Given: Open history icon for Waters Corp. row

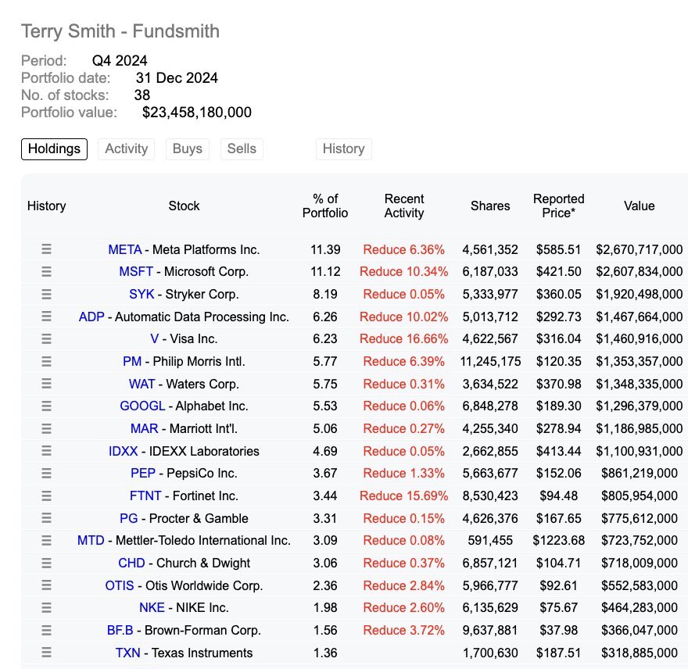Looking at the screenshot, I should coord(46,383).
